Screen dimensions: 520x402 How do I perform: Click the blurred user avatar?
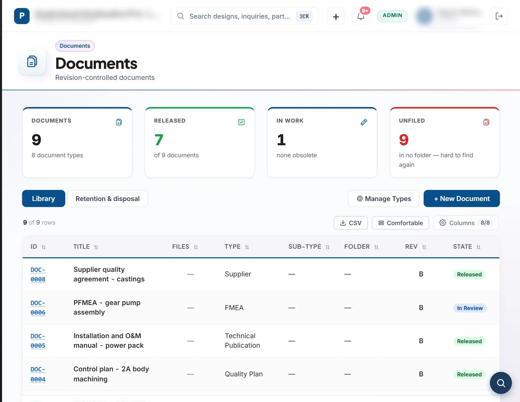click(x=424, y=16)
